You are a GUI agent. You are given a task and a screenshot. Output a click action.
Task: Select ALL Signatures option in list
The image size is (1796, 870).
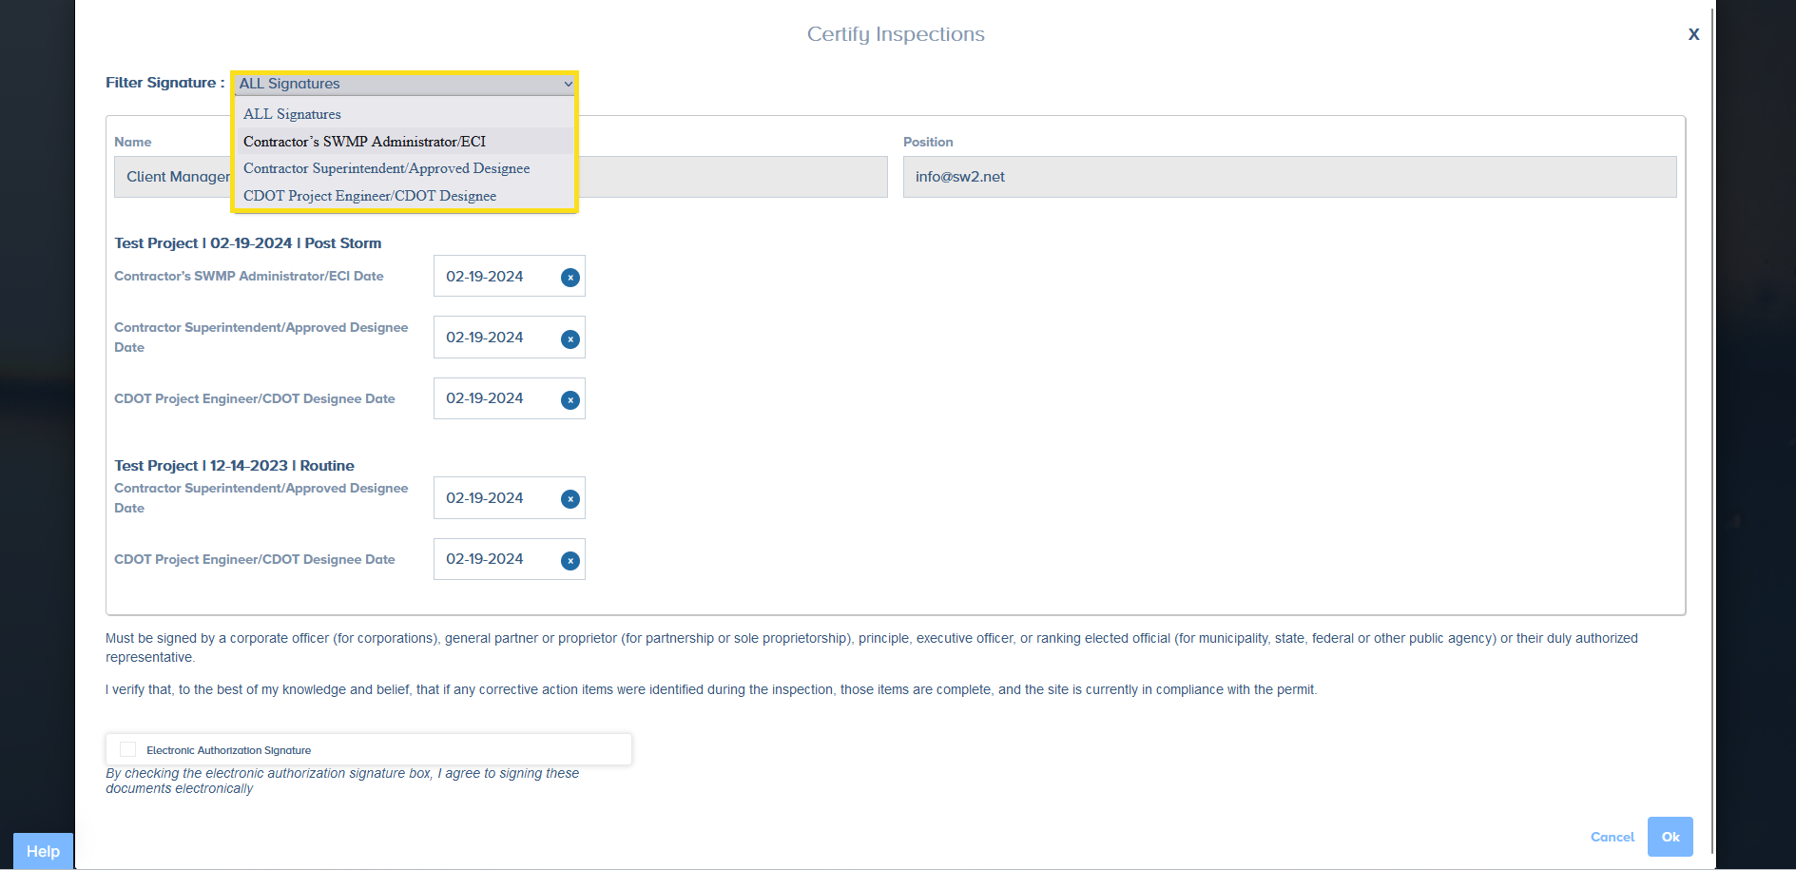pos(292,114)
